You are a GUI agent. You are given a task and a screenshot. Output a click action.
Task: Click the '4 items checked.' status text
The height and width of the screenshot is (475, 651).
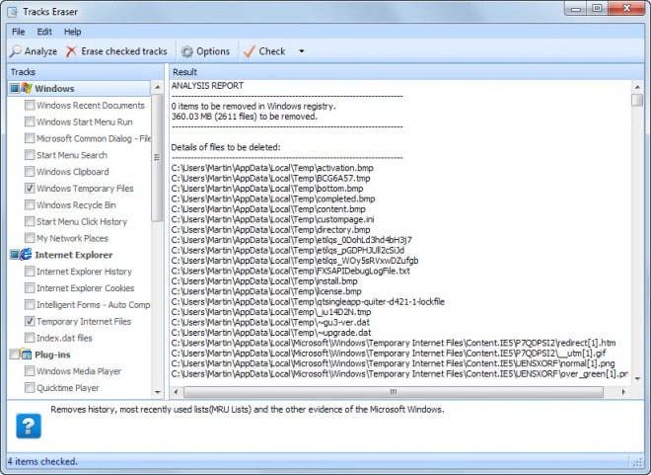pyautogui.click(x=42, y=462)
